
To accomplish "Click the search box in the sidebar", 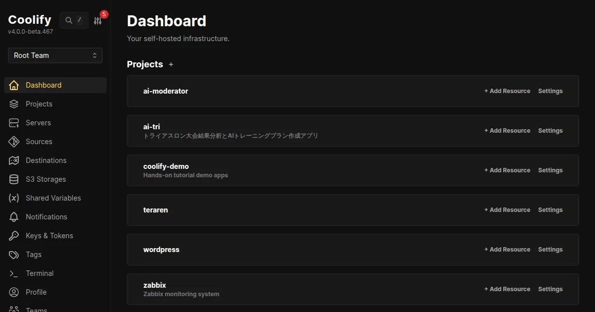I will click(x=74, y=20).
